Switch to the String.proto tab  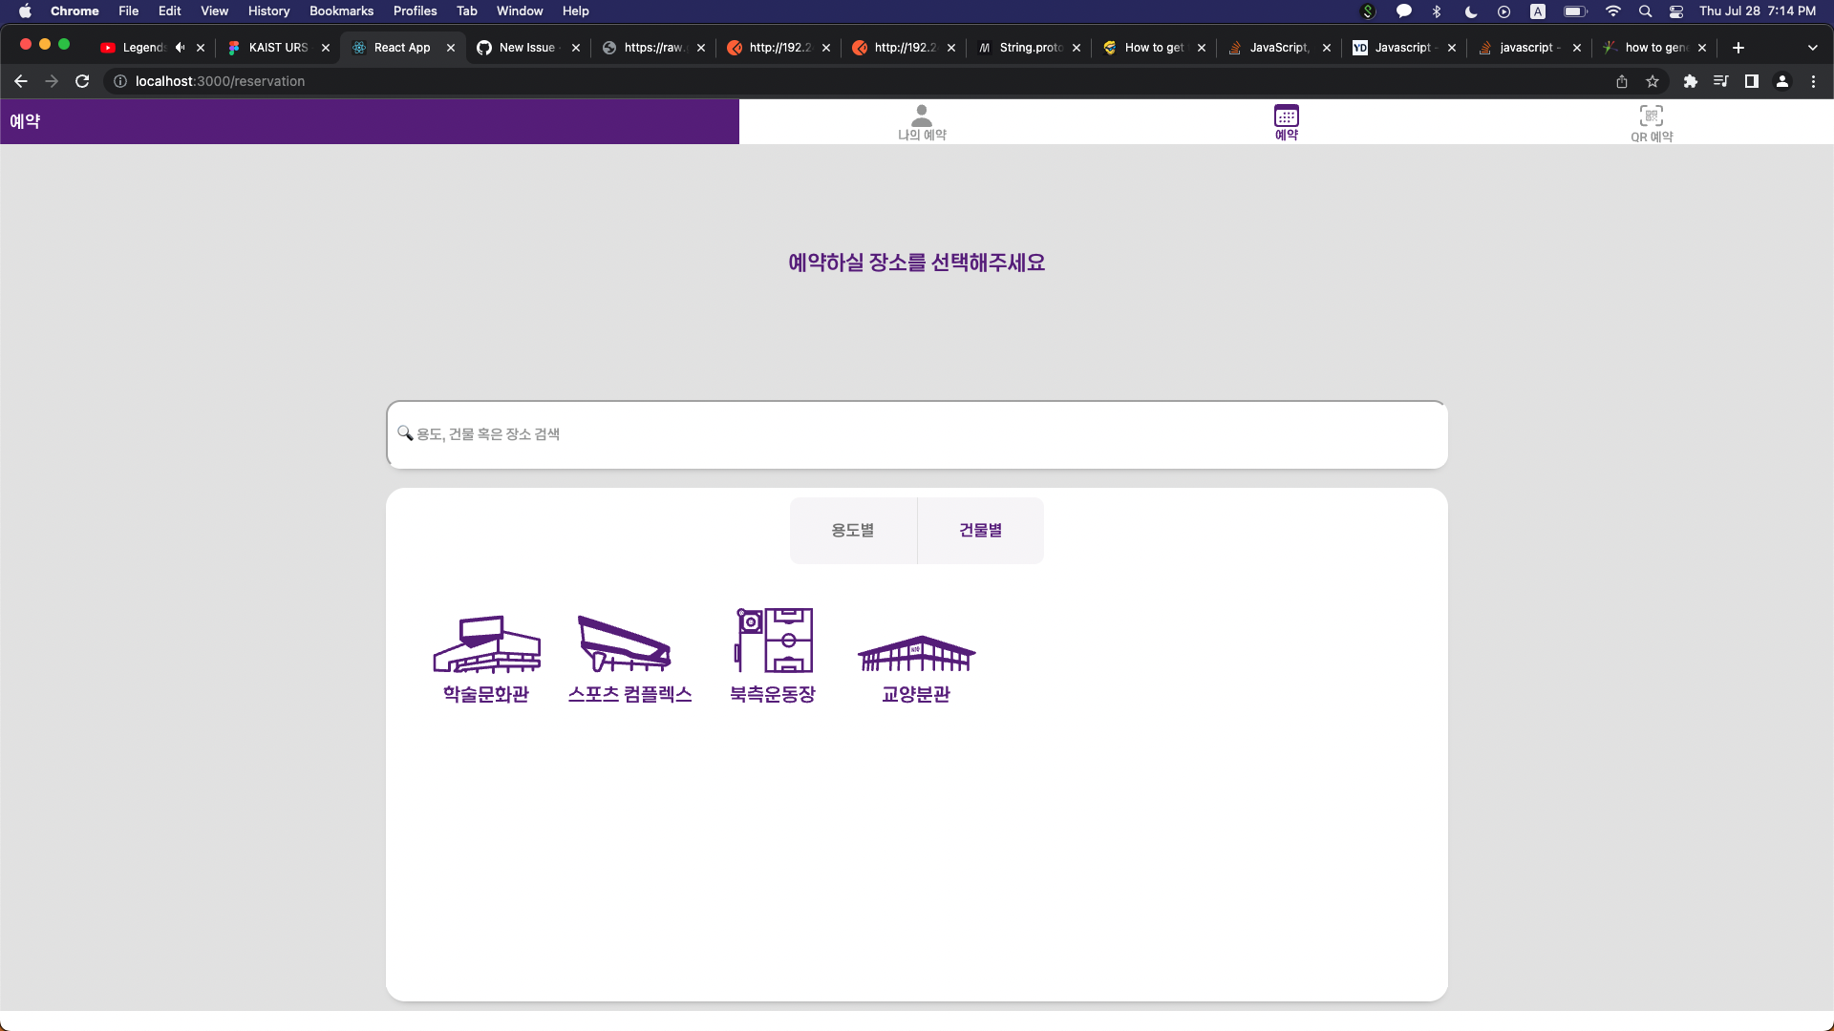(1030, 48)
